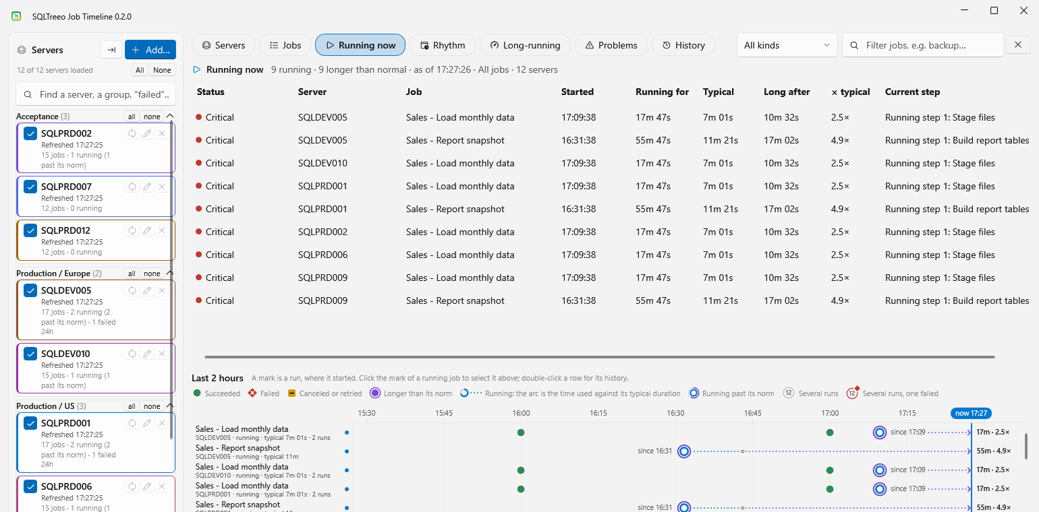The height and width of the screenshot is (512, 1039).
Task: Edit server SQLPRD012 pencil icon
Action: (x=147, y=230)
